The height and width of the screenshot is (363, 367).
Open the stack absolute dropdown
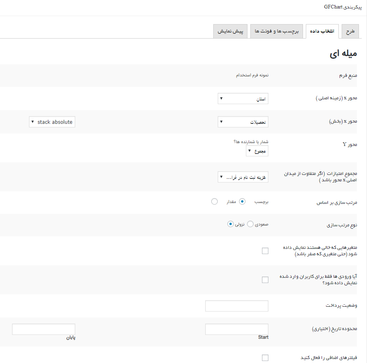point(52,122)
